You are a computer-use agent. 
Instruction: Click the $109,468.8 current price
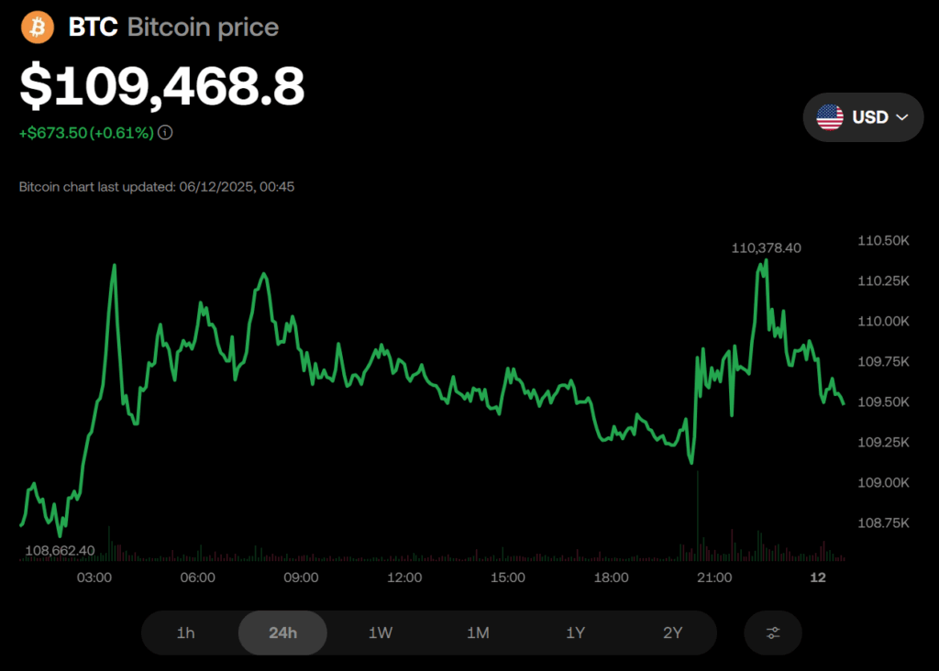(161, 85)
